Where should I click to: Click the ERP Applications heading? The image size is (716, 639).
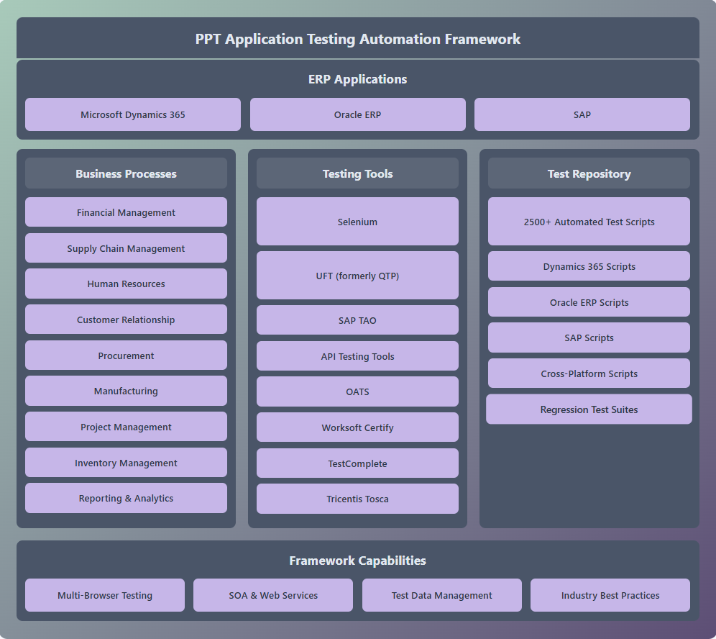(x=357, y=79)
